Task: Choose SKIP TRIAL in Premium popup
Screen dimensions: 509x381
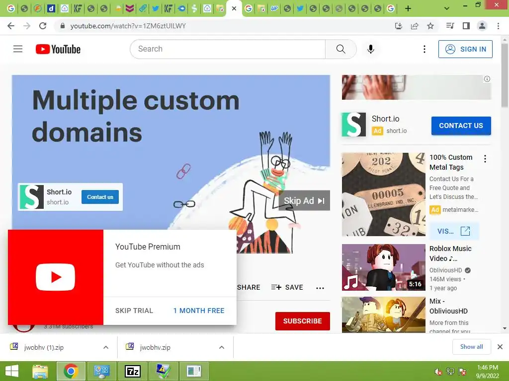Action: 134,311
